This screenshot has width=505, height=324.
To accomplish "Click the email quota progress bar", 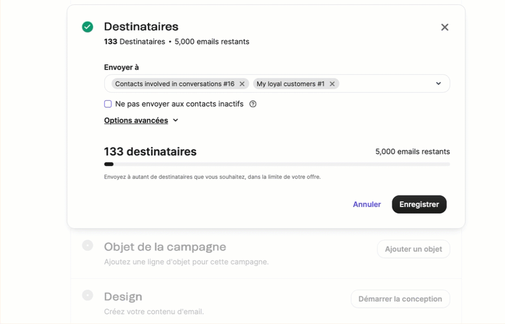I will tap(276, 164).
